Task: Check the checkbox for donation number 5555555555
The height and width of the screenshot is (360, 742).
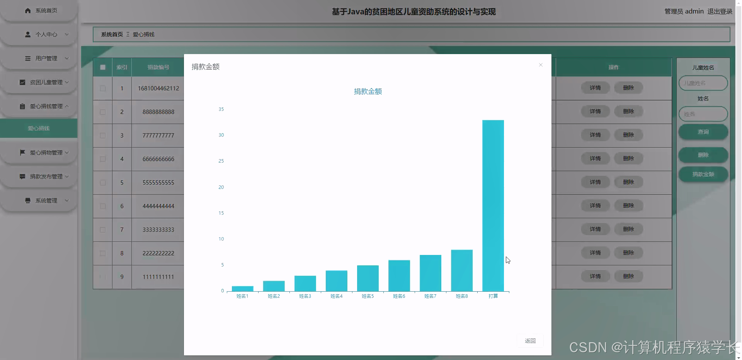Action: [x=102, y=182]
